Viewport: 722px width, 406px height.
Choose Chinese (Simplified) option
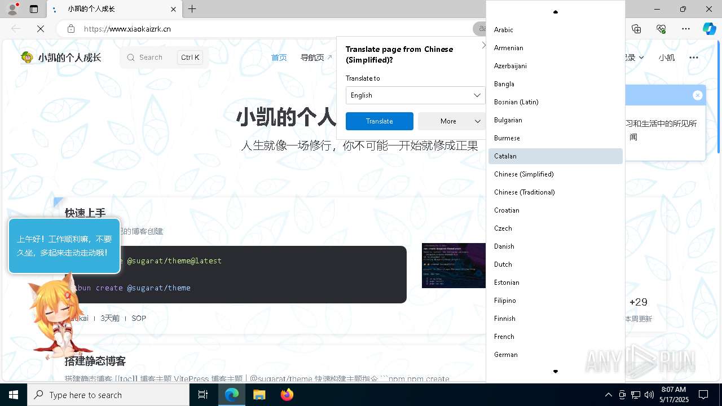point(556,174)
